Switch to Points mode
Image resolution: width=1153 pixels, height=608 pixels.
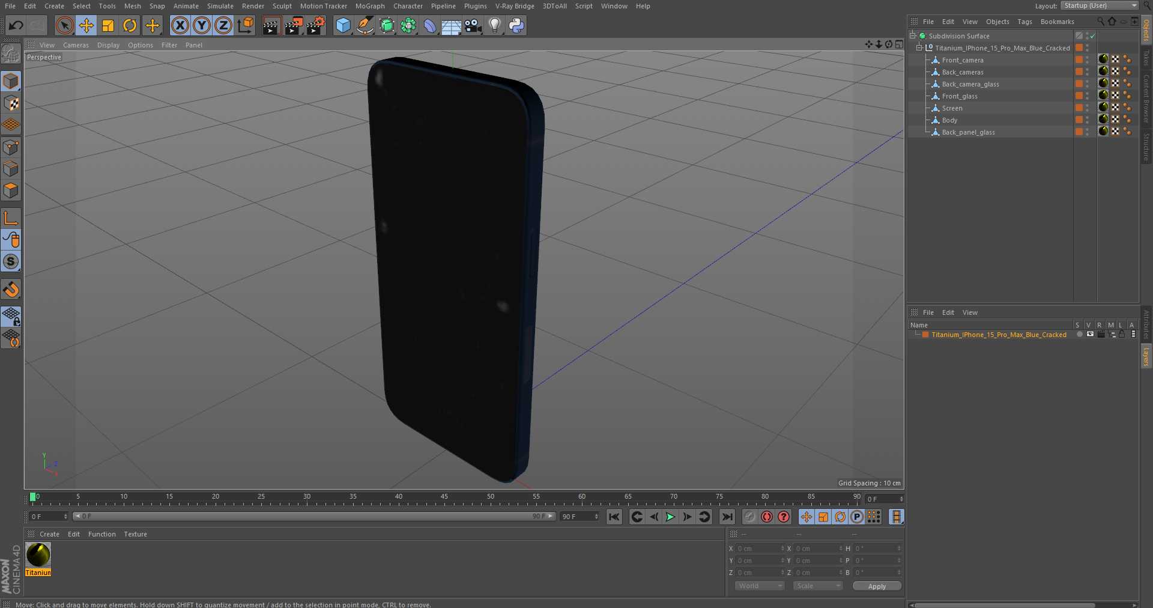11,147
